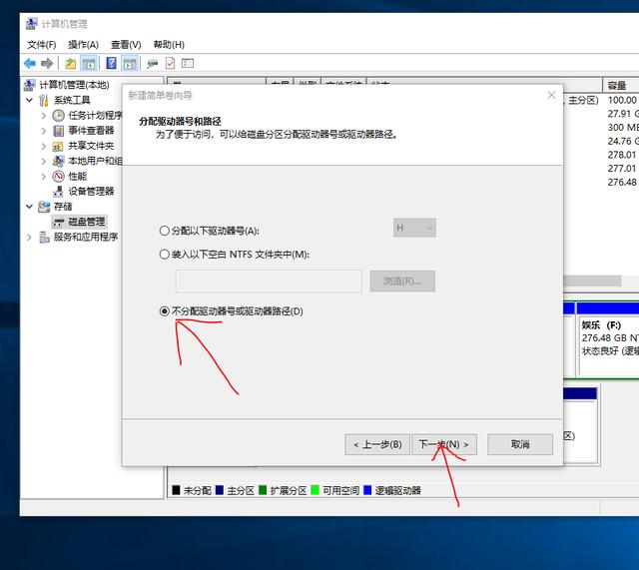Select 不分配驱动器号或驱动器路径 radio option
This screenshot has height=570, width=639.
coord(164,311)
